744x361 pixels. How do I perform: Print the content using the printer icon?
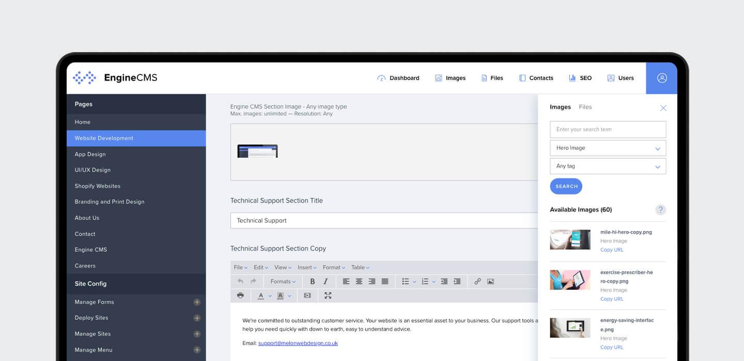point(240,296)
